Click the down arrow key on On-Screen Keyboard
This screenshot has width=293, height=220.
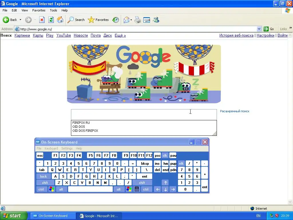tap(165, 189)
